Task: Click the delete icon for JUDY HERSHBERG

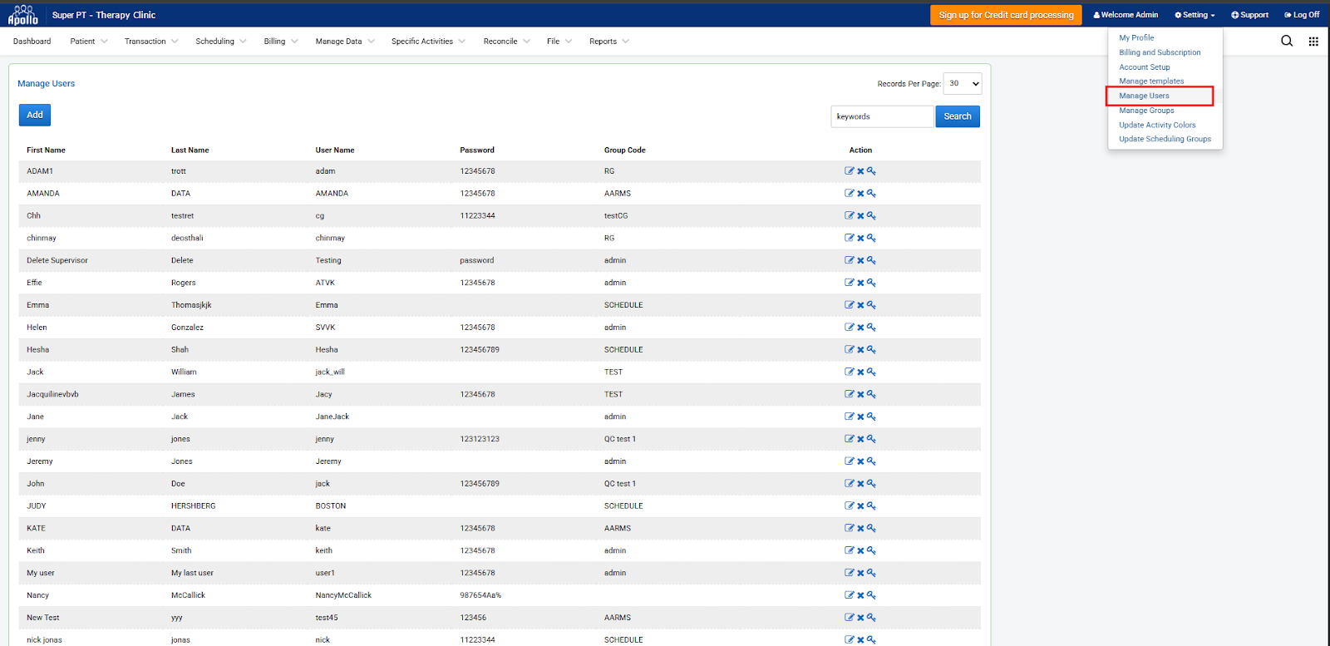Action: tap(860, 506)
